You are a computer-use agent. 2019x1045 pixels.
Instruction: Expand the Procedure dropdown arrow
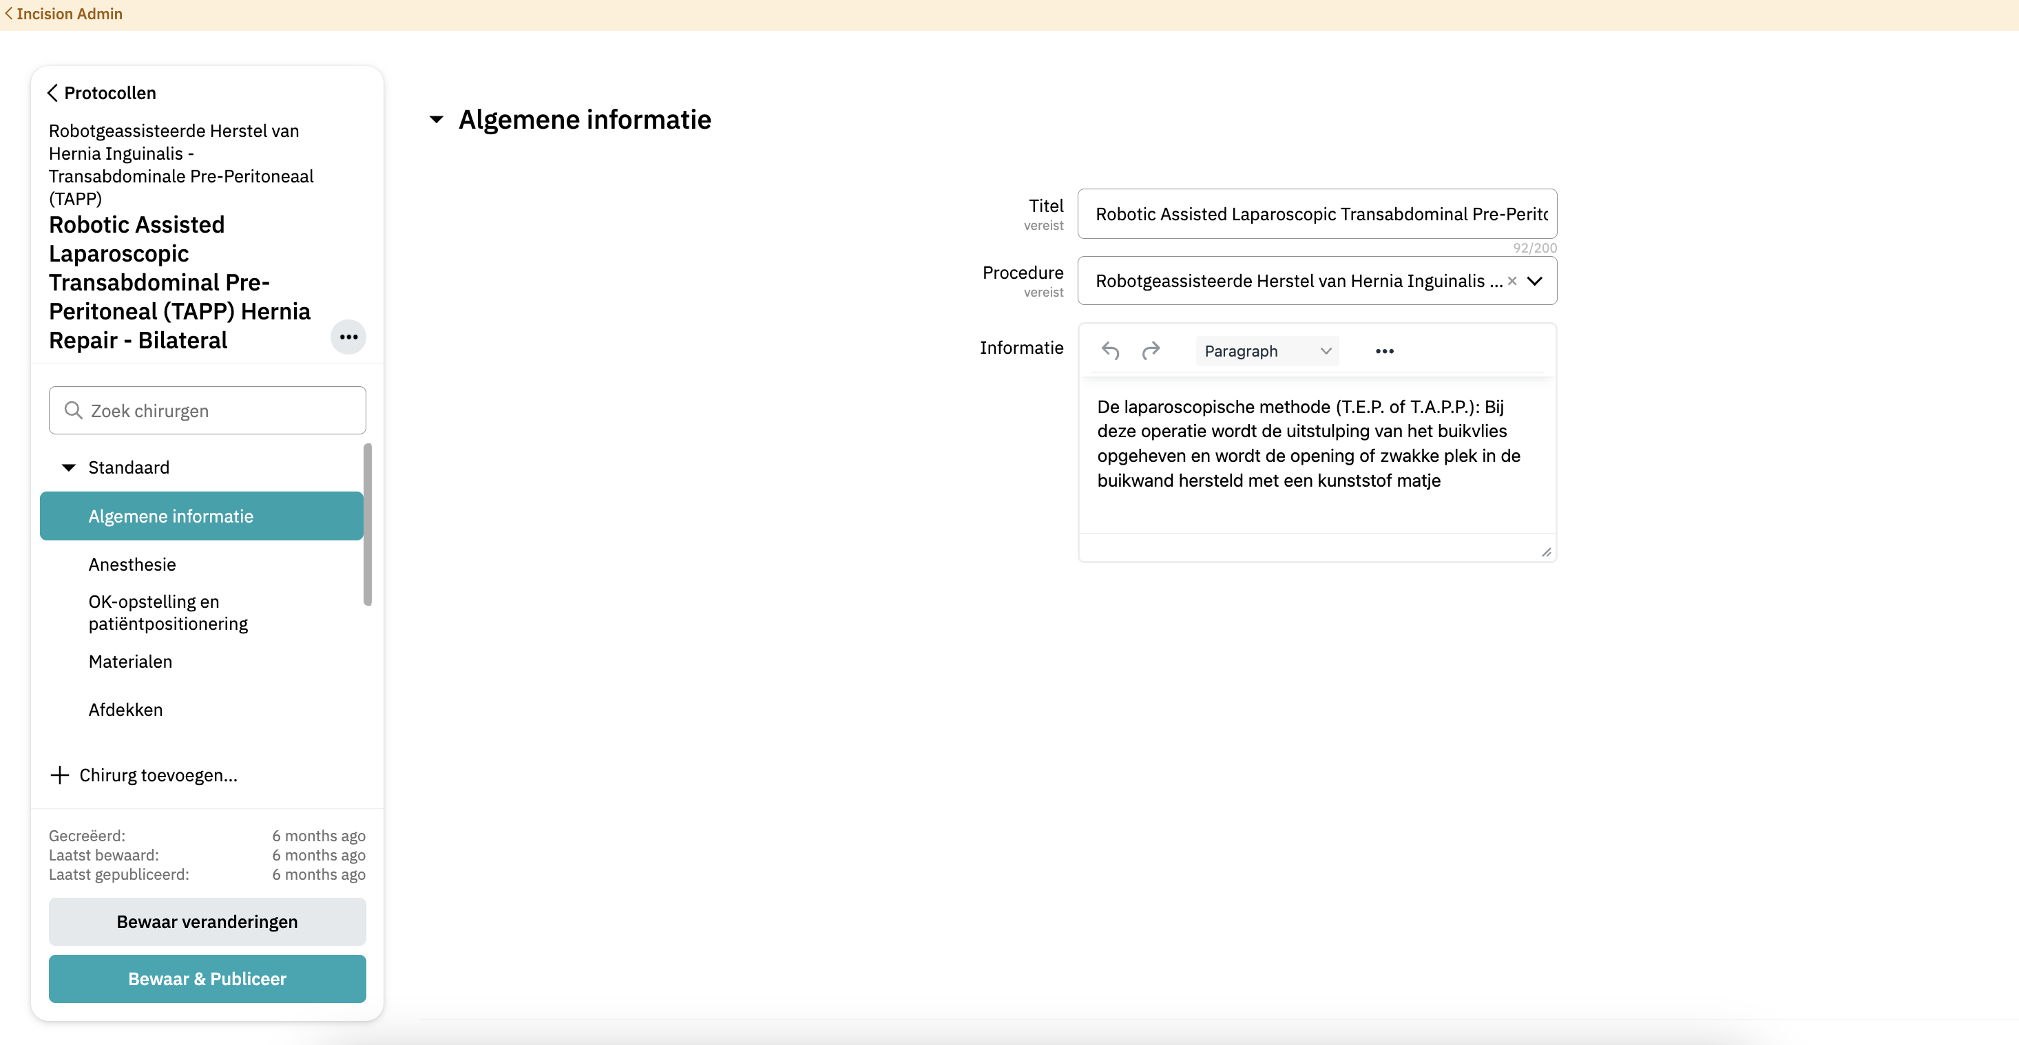pyautogui.click(x=1535, y=282)
